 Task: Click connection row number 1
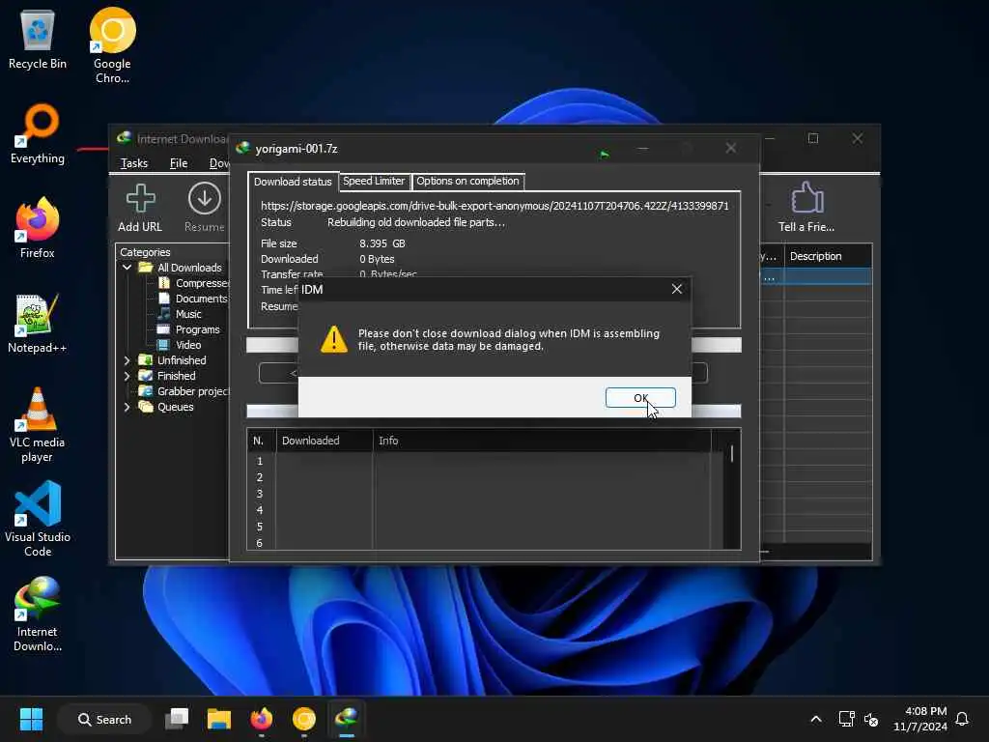point(259,461)
